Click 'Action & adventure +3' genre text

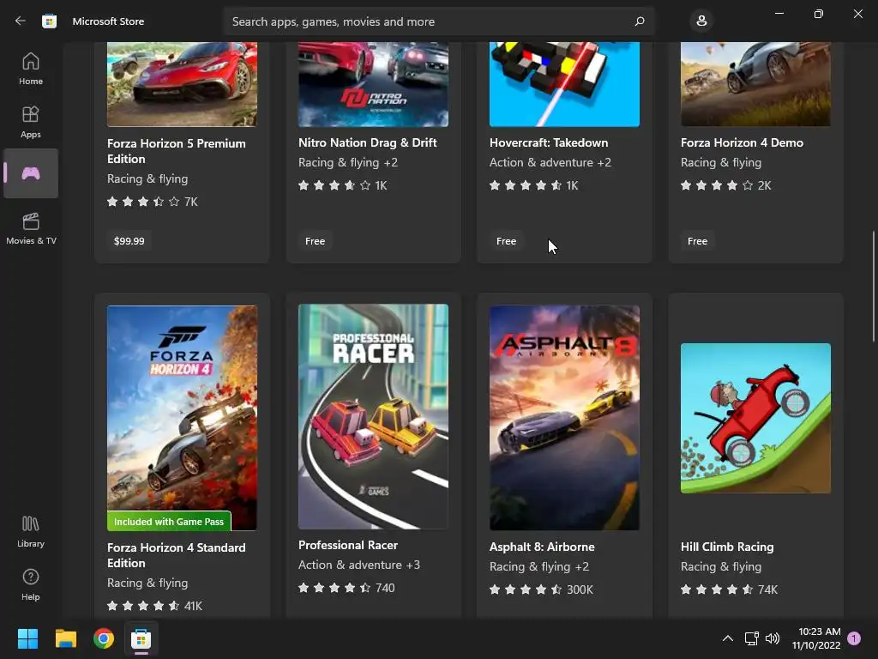click(359, 565)
